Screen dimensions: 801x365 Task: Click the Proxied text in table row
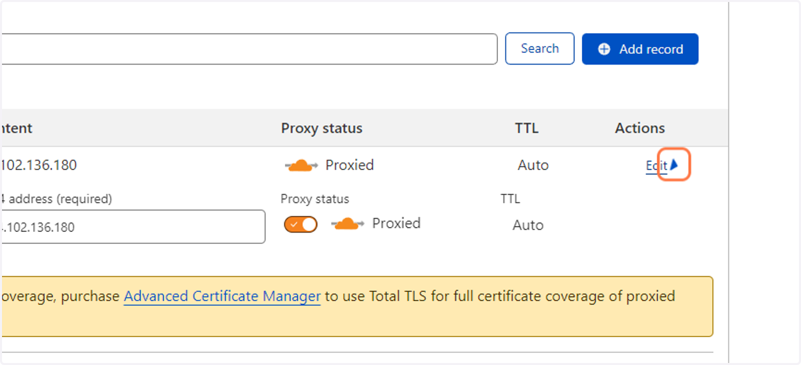[350, 165]
